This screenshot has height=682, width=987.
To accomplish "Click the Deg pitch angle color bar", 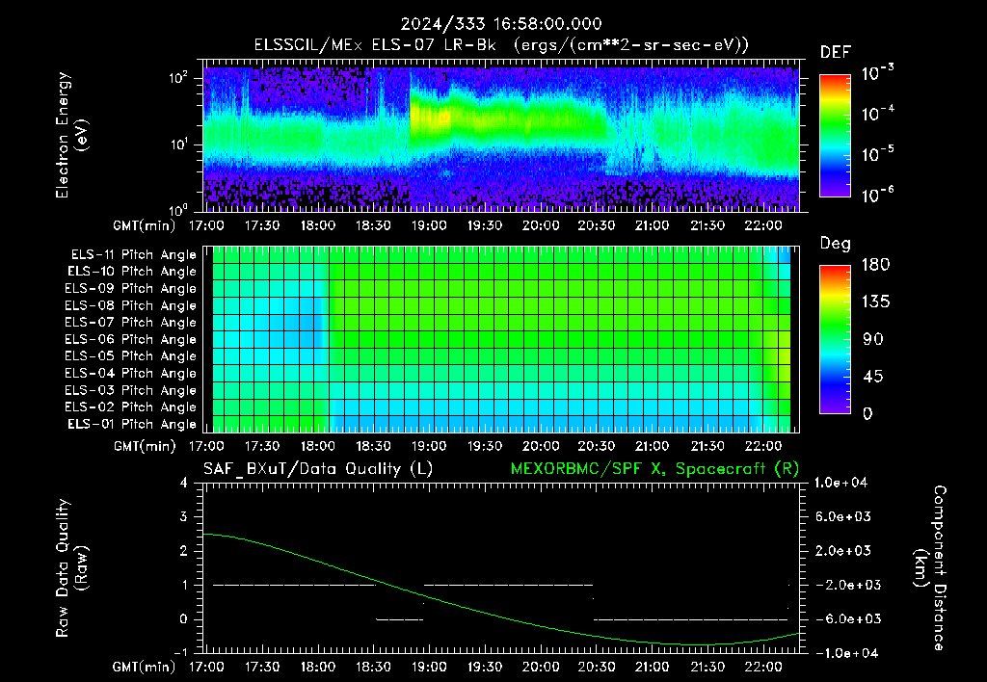I will 835,339.
